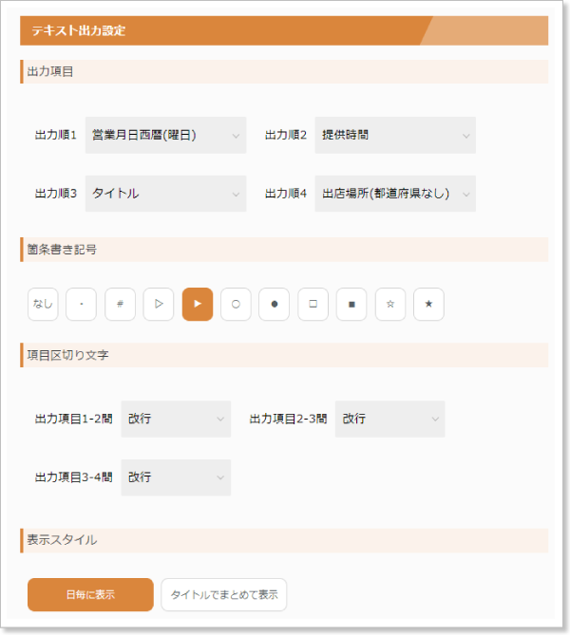Switch display style to タイトルでまとめて表示
The image size is (570, 635).
pyautogui.click(x=224, y=595)
